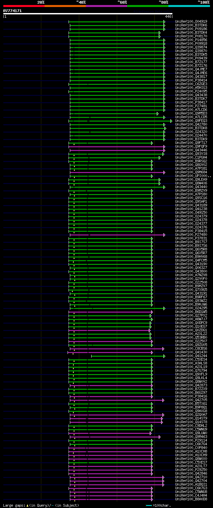This screenshot has width=213, height=508.
Task: Click label UniRef100_Q42873
Action: [191, 385]
